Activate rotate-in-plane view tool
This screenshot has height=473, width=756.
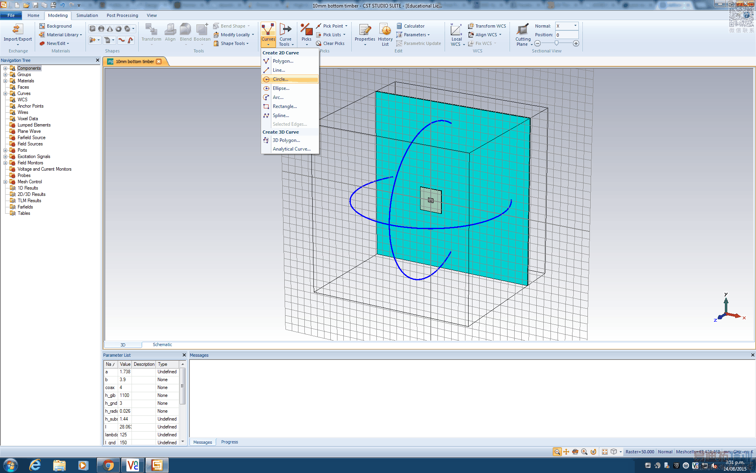tap(593, 452)
